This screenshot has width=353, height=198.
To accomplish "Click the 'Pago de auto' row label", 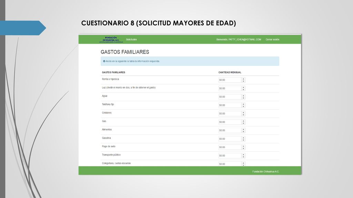I will click(109, 146).
